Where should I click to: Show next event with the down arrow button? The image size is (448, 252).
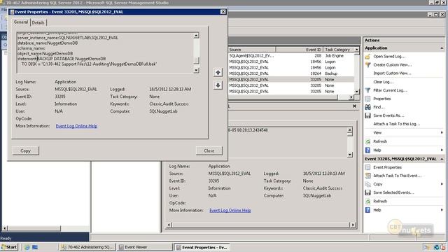(218, 85)
